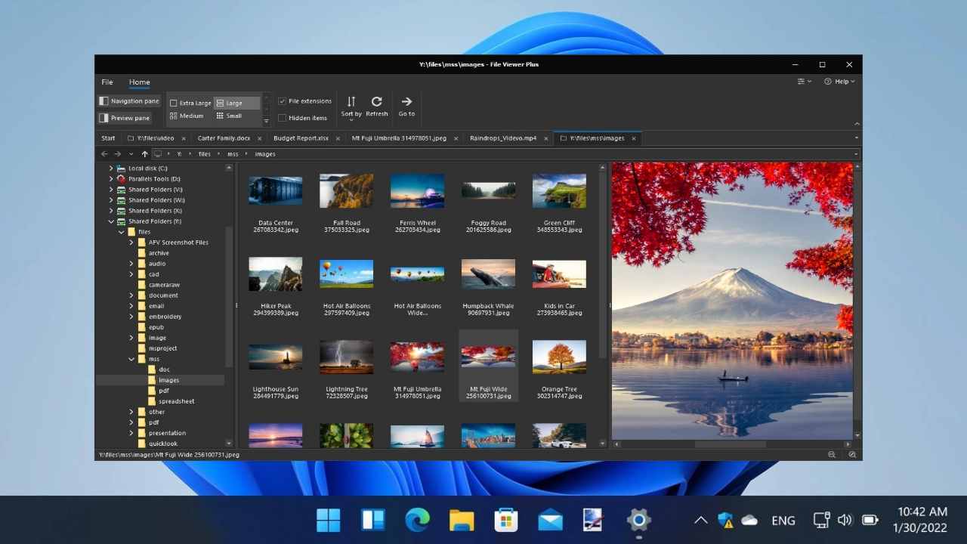This screenshot has width=967, height=544.
Task: Select Extra Large thumbnail view
Action: pos(190,103)
